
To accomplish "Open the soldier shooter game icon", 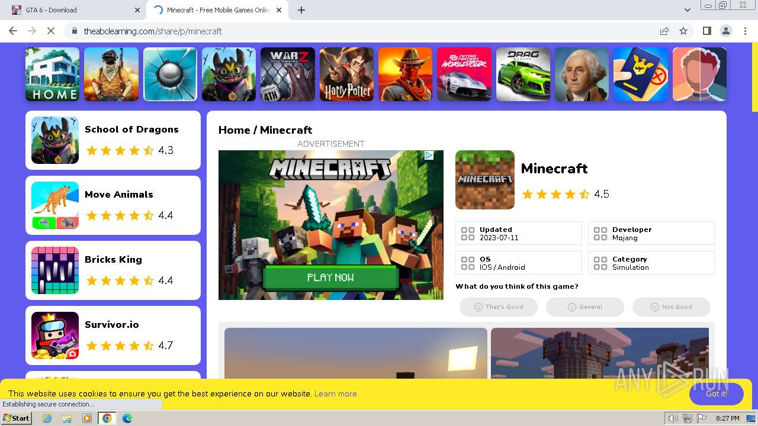I will [111, 75].
